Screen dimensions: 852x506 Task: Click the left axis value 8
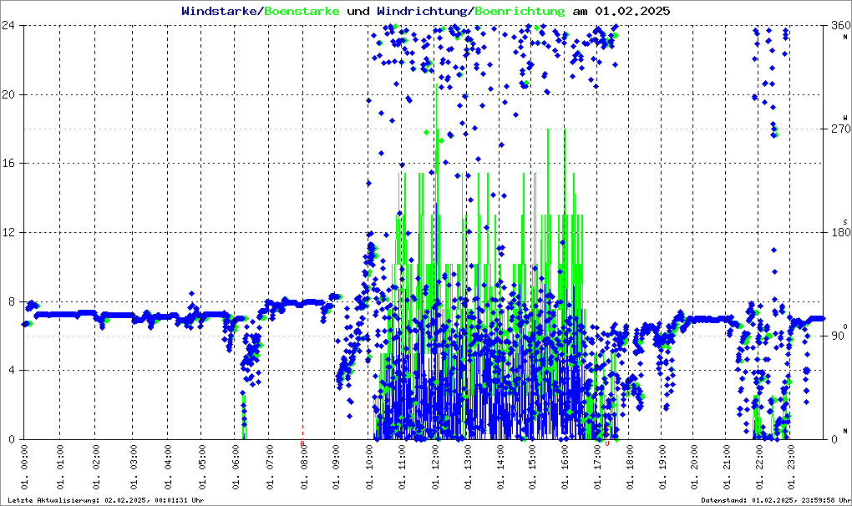click(12, 301)
